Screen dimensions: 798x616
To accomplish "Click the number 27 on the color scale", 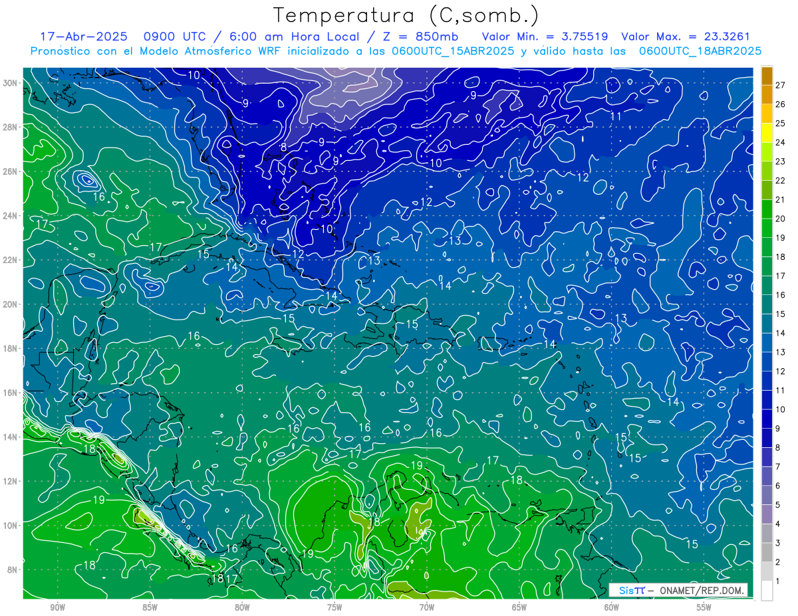I will 781,84.
